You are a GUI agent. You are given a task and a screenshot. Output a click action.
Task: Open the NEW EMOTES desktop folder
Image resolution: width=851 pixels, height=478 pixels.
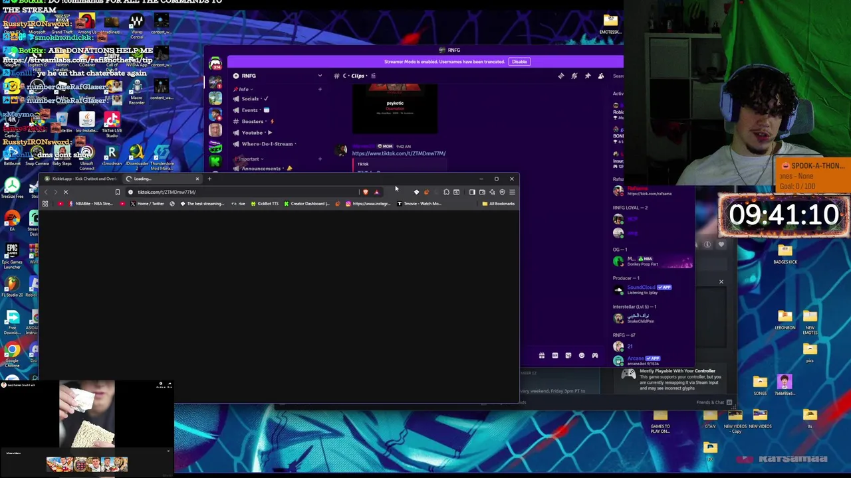click(810, 321)
